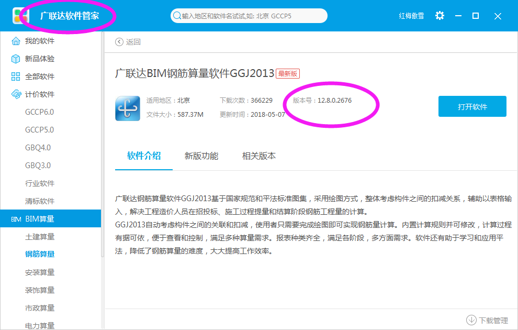
Task: Click the search magnifier icon
Action: pos(177,16)
